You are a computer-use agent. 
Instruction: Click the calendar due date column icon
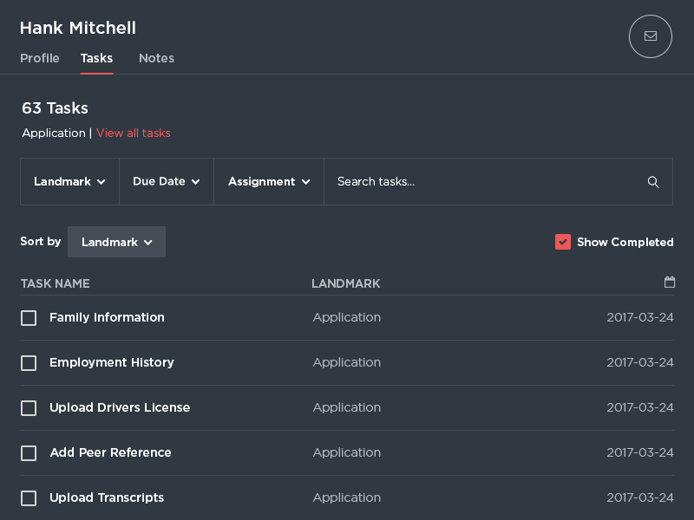point(670,283)
